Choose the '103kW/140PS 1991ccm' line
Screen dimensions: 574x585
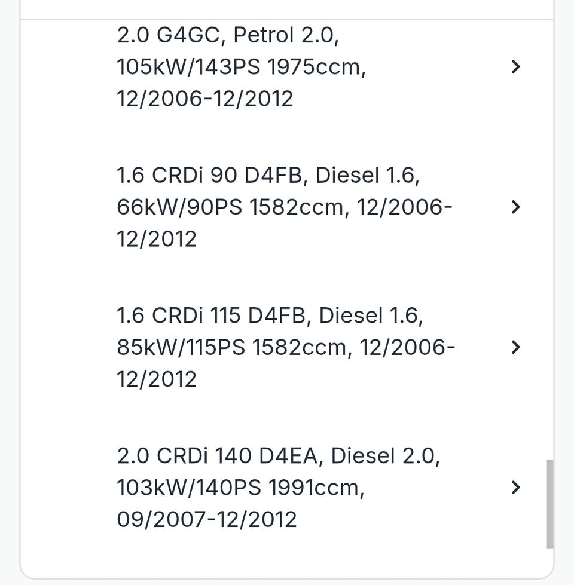(x=240, y=488)
